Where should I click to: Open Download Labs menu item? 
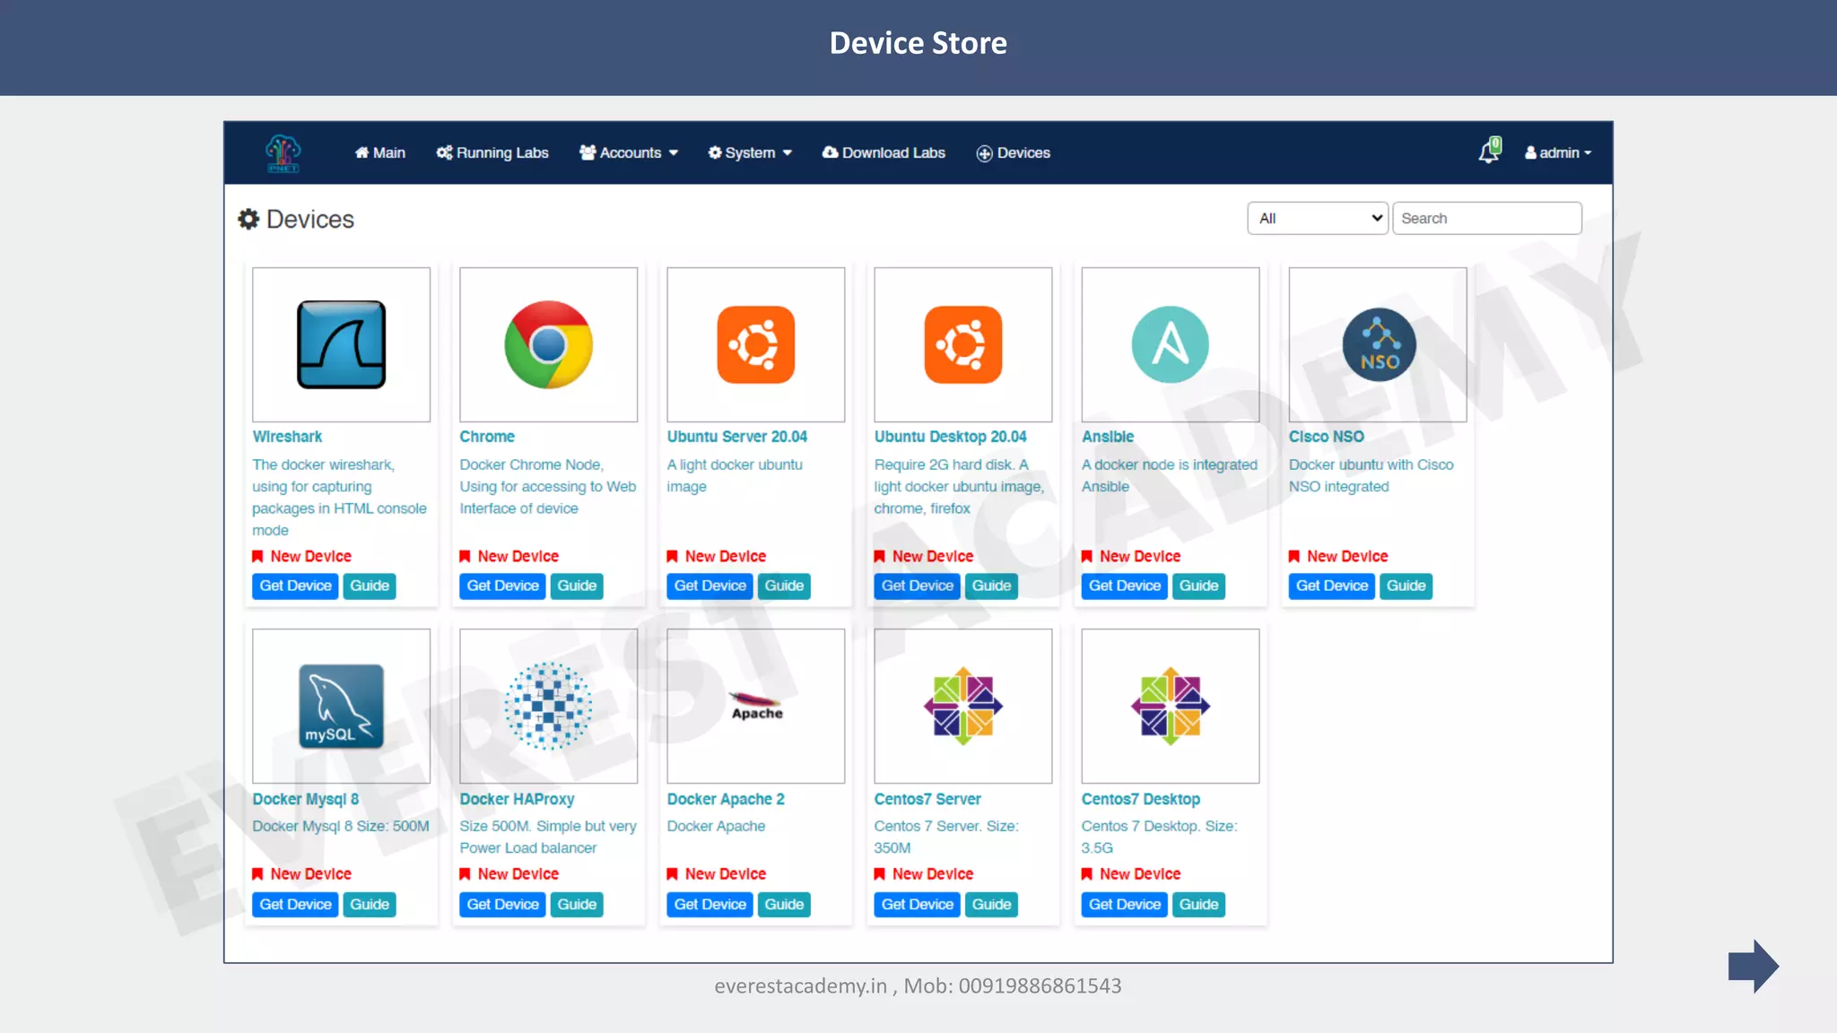pyautogui.click(x=884, y=152)
